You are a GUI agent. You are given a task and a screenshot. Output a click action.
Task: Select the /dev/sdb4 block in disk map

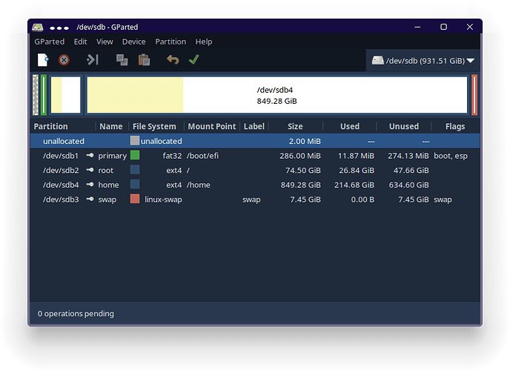276,95
